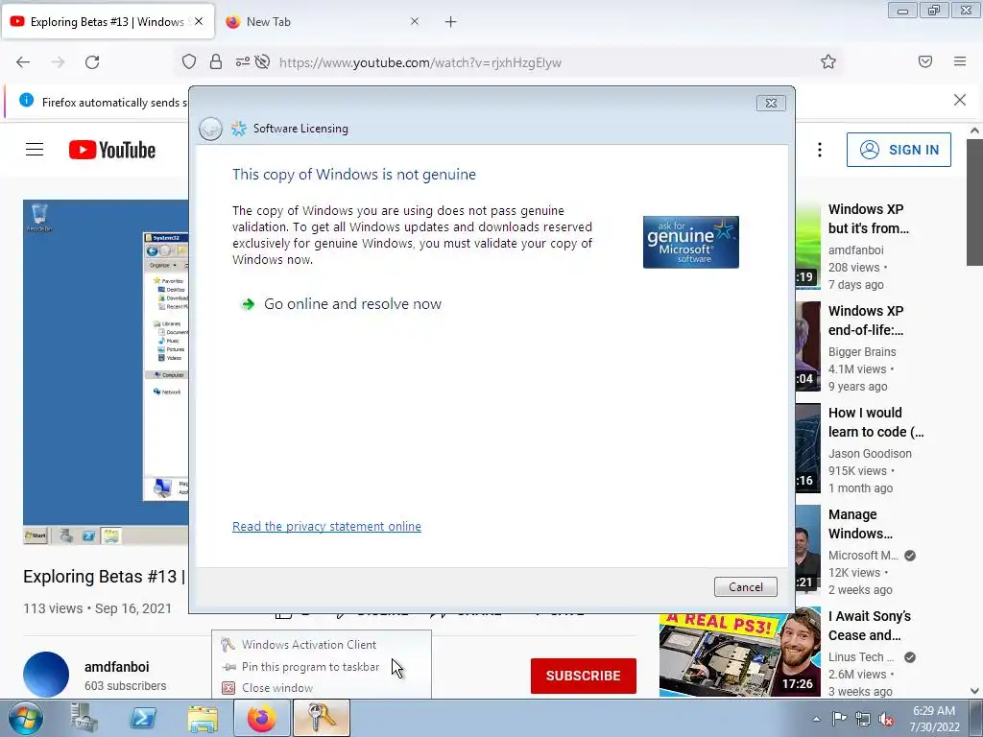Click the Firefox back arrow button
Image resolution: width=983 pixels, height=737 pixels.
pos(23,62)
